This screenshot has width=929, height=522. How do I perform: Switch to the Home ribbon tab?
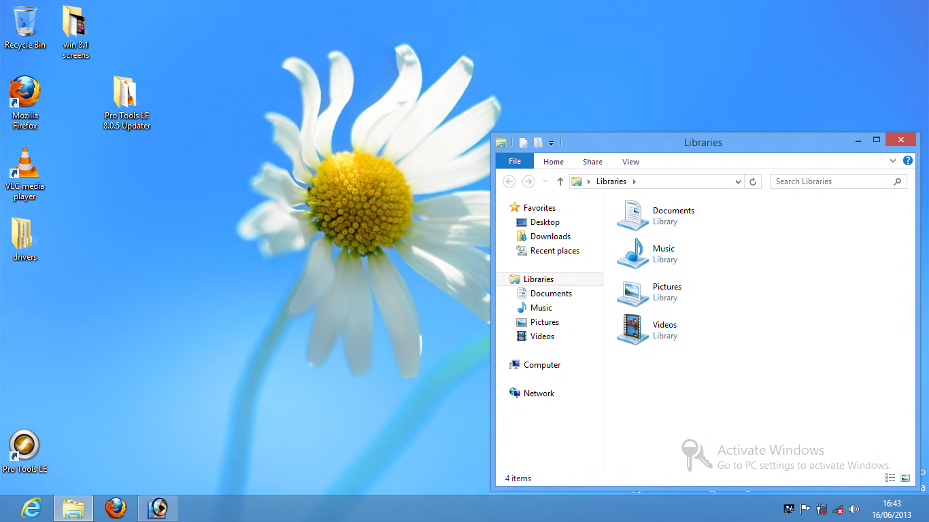coord(554,162)
